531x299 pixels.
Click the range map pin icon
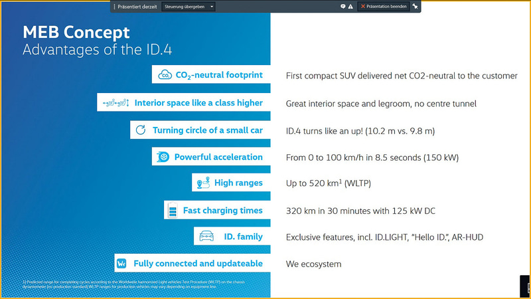pos(204,183)
